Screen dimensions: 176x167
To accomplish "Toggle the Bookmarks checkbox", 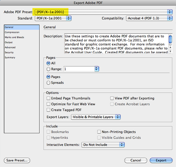I will click(48, 132).
